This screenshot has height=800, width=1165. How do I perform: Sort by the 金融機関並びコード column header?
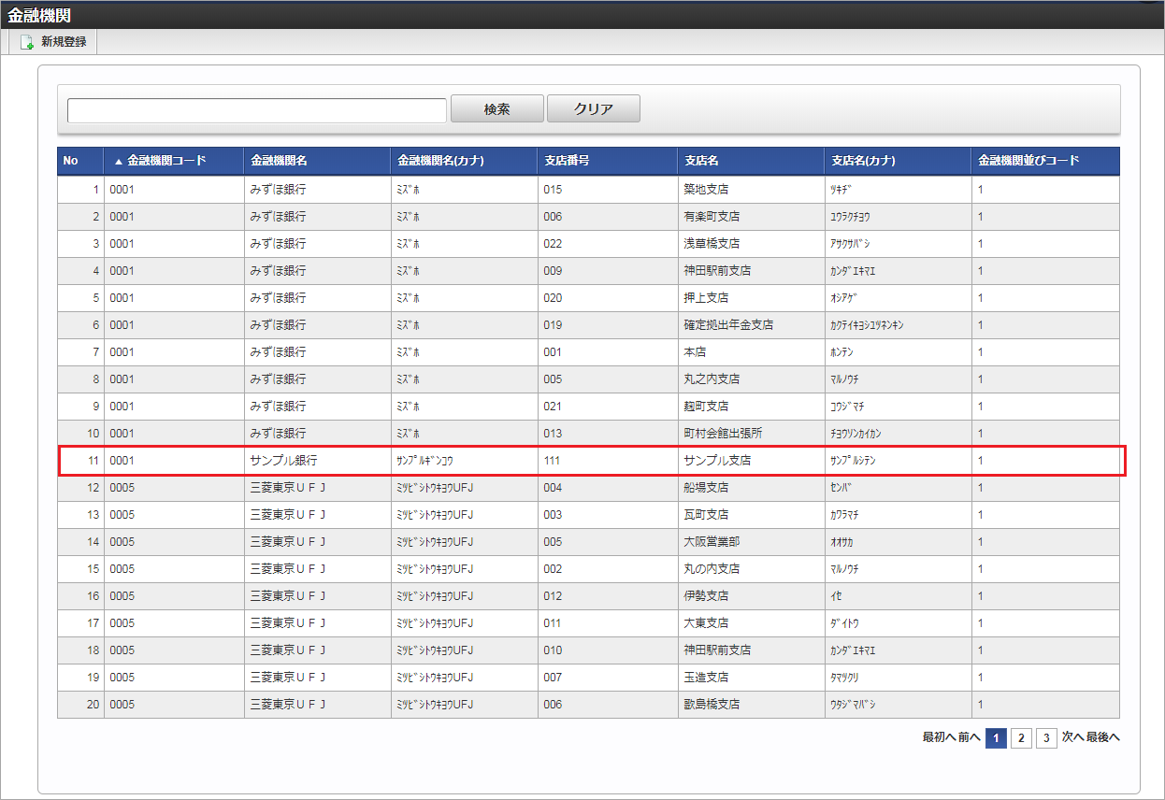pos(1028,161)
